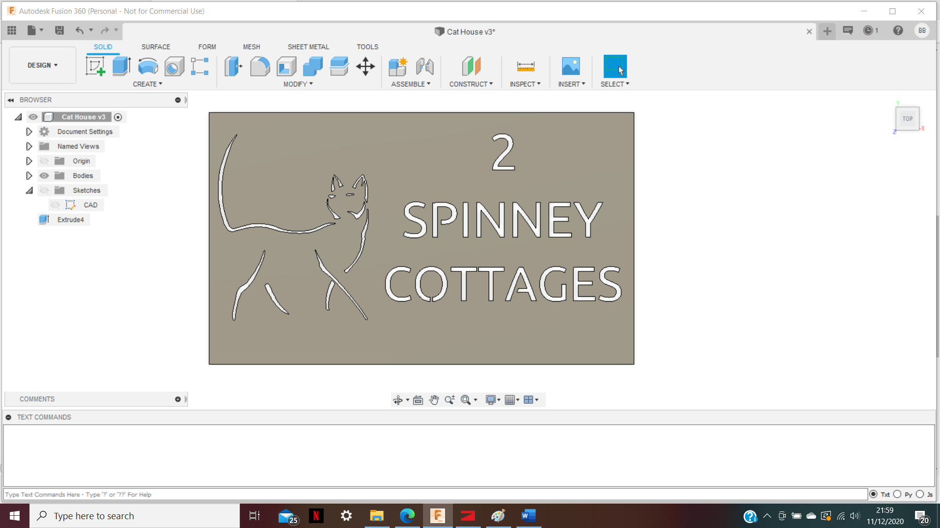Open the SHEET METAL tab
The width and height of the screenshot is (940, 528).
point(308,47)
